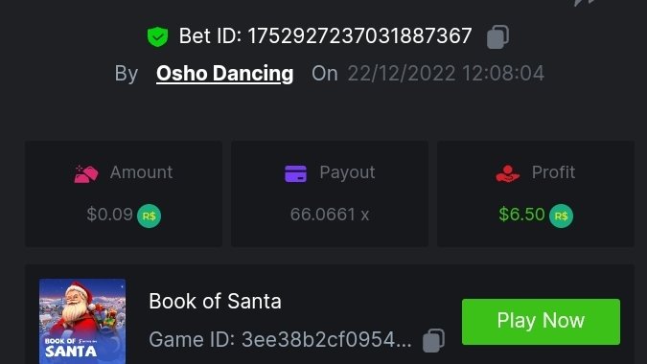The image size is (647, 364).
Task: Click the red Profit hand icon
Action: [x=507, y=173]
